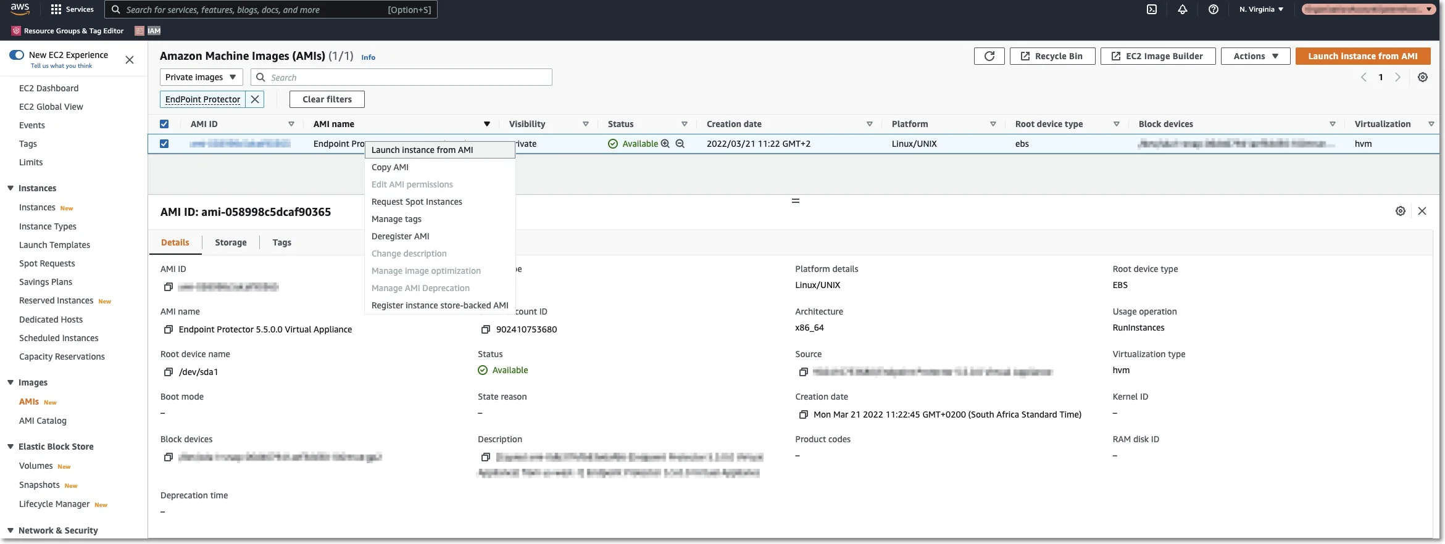The image size is (1445, 544).
Task: Click the help question mark icon
Action: (1214, 9)
